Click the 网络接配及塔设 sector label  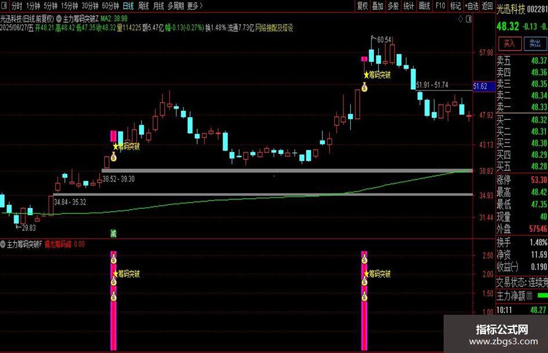point(274,28)
